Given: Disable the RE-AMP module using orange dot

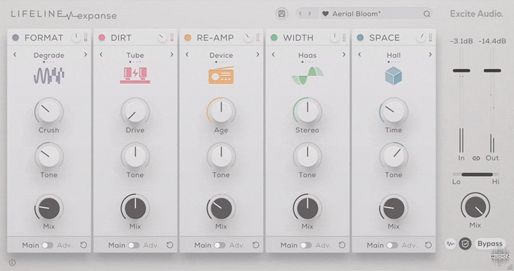Looking at the screenshot, I should point(188,38).
